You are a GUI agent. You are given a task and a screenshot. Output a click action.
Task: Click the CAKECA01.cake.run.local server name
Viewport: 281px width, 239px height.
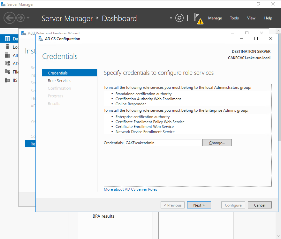(x=249, y=58)
